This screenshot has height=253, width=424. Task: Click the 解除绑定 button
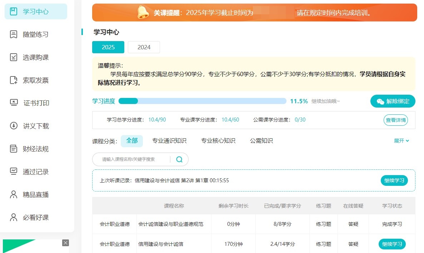(x=393, y=101)
